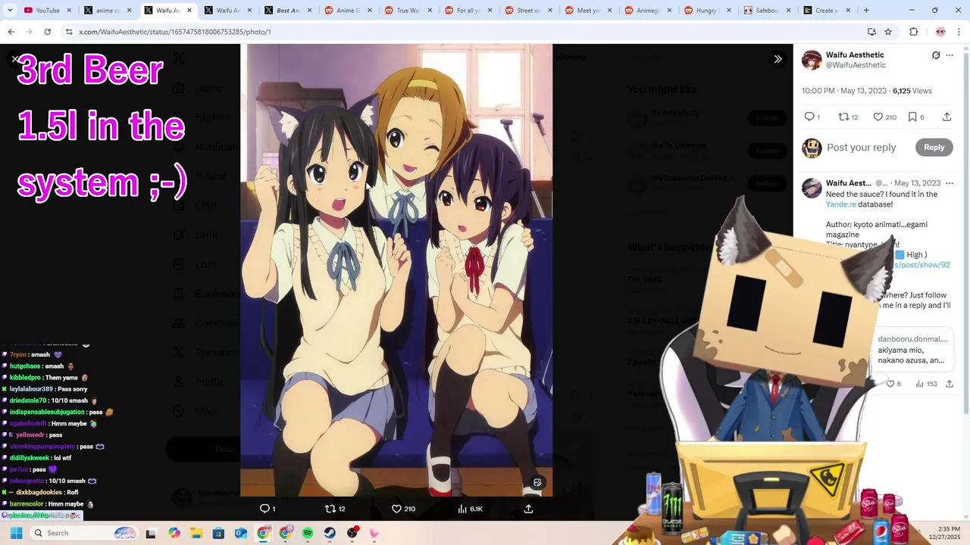Open the more options menu on main tweet
This screenshot has width=970, height=545.
pos(950,55)
